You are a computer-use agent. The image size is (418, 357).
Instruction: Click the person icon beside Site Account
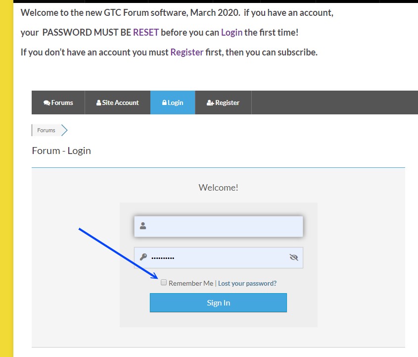(x=99, y=102)
